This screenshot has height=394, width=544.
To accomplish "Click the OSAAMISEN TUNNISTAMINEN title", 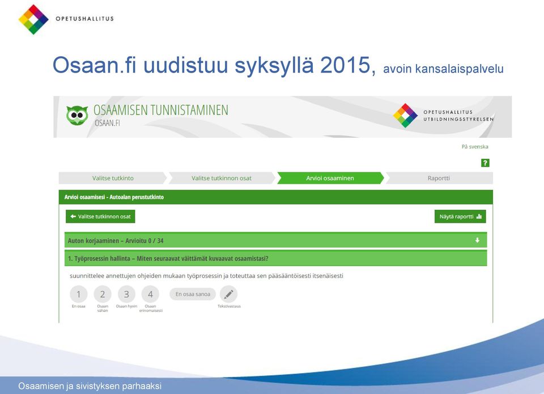I will click(160, 110).
